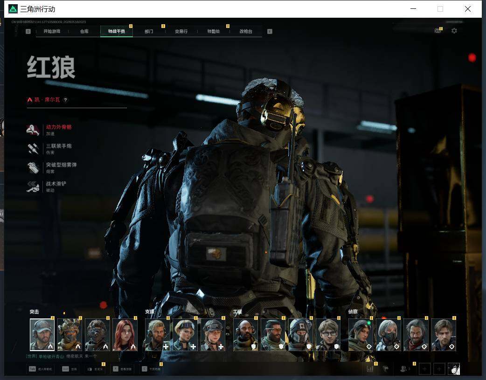
Task: Click the 动力外骨骼 skill name
Action: coord(59,127)
